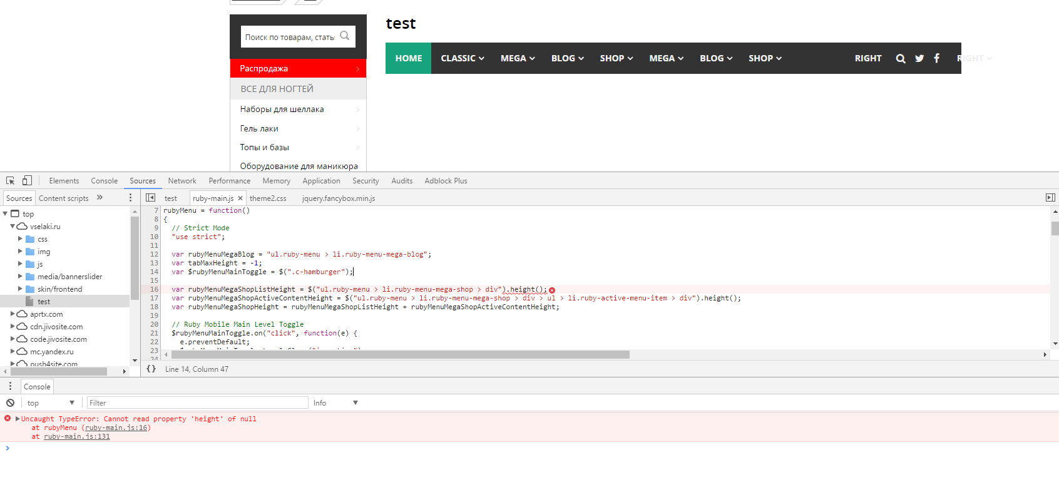Click the red Распродажа menu item

pos(298,68)
